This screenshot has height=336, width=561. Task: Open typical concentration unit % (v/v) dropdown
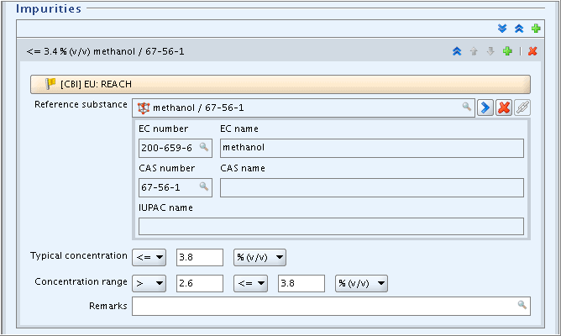point(260,257)
